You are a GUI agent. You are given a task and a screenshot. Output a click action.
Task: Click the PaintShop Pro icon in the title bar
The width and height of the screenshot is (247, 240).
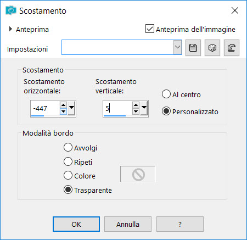click(x=11, y=10)
